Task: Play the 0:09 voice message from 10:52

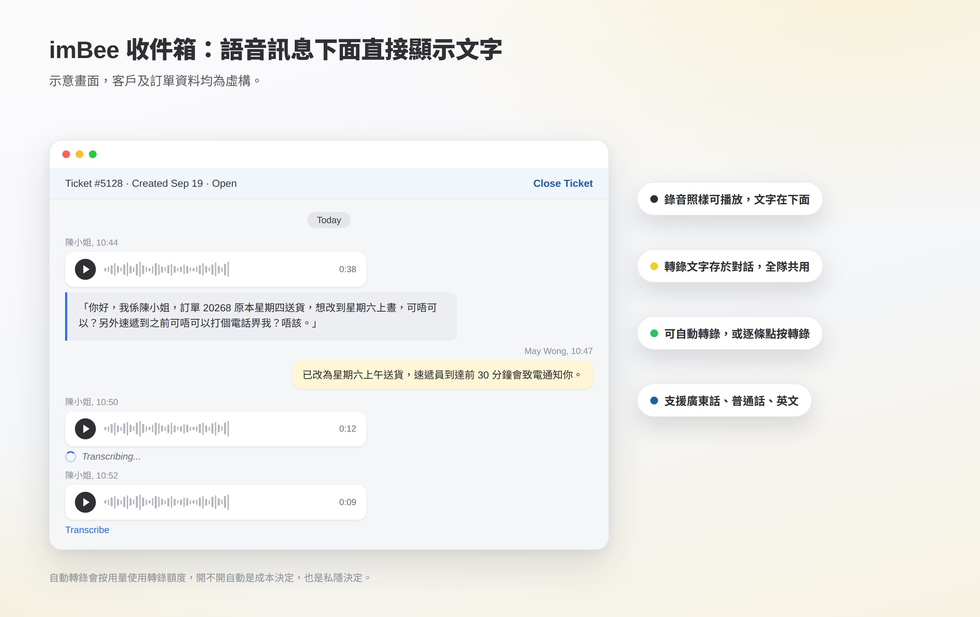Action: pyautogui.click(x=85, y=502)
